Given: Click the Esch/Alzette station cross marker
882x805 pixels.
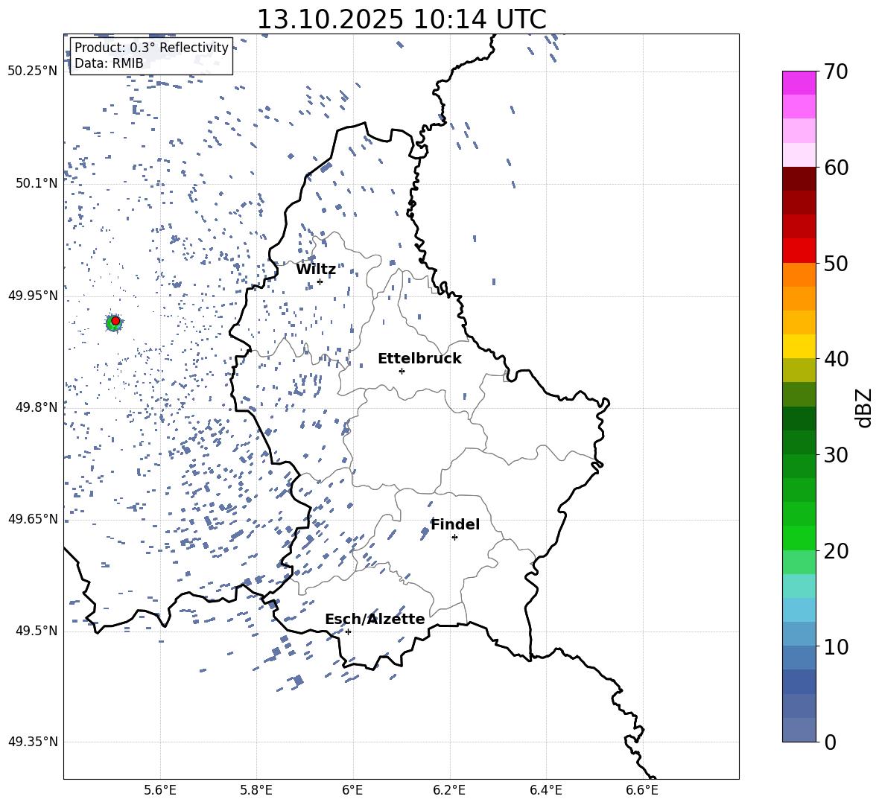Looking at the screenshot, I should click(x=348, y=631).
